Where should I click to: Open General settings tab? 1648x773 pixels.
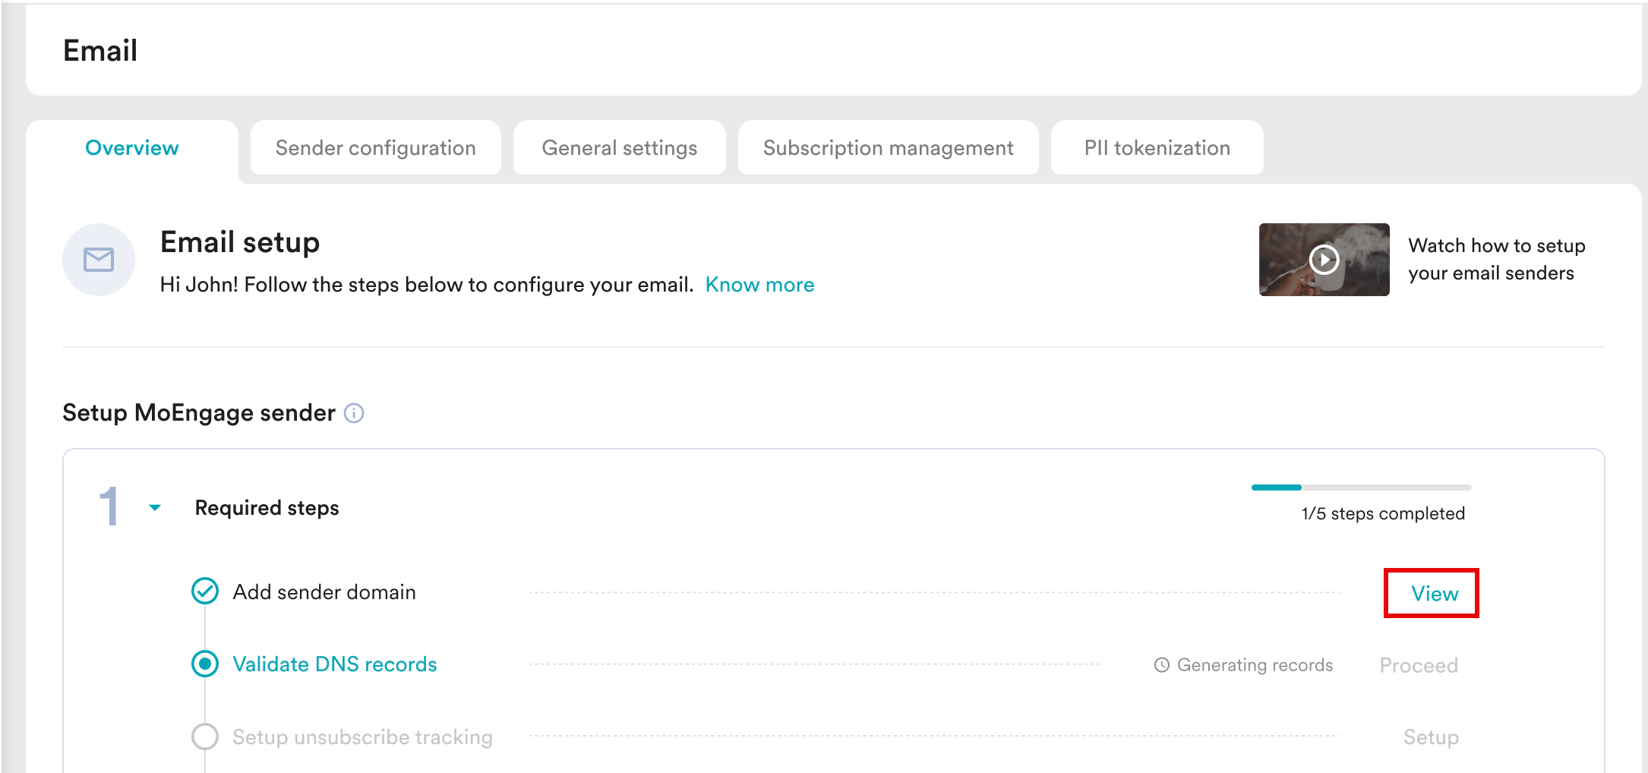(619, 148)
